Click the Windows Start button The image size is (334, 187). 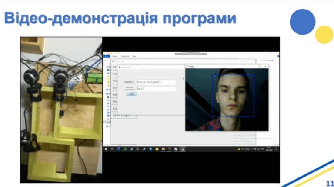click(x=106, y=149)
